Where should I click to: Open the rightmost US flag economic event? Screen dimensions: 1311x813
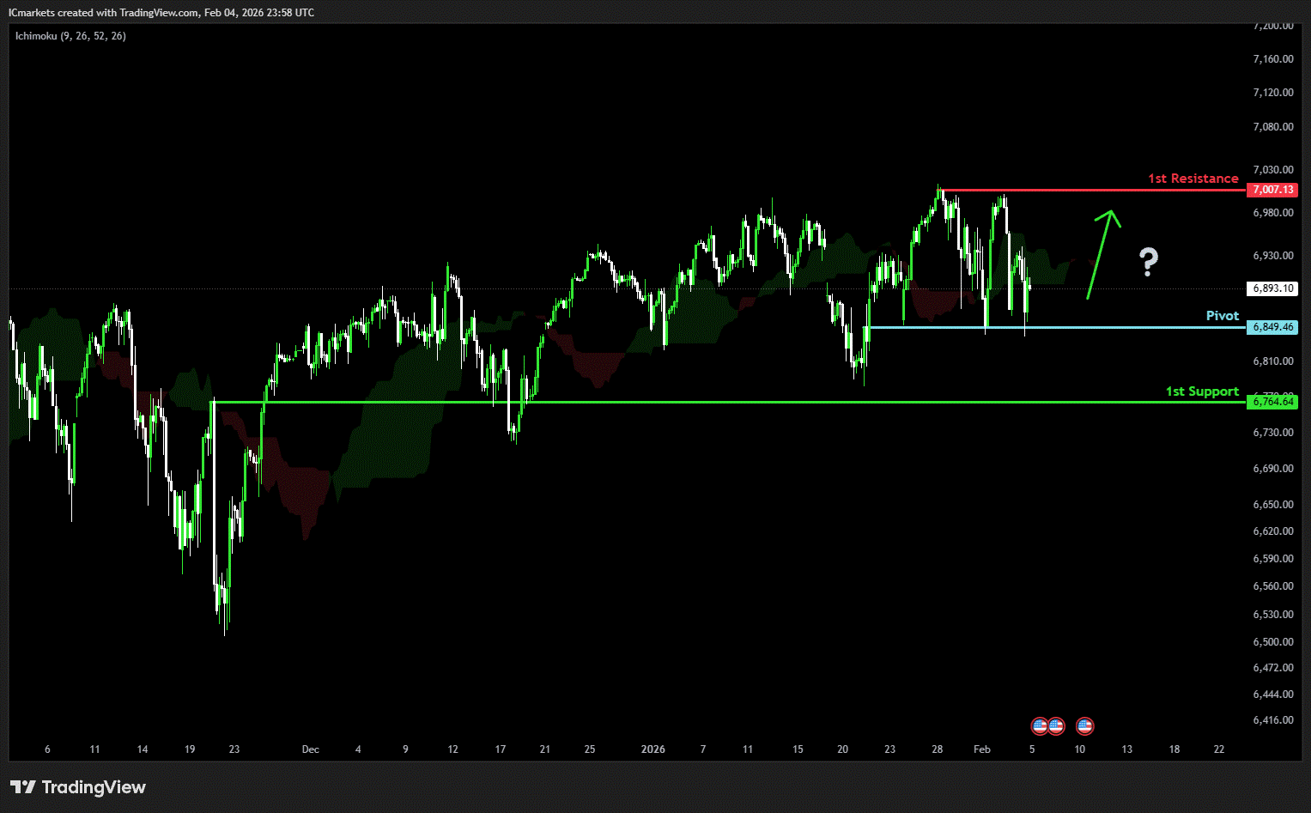click(x=1084, y=726)
